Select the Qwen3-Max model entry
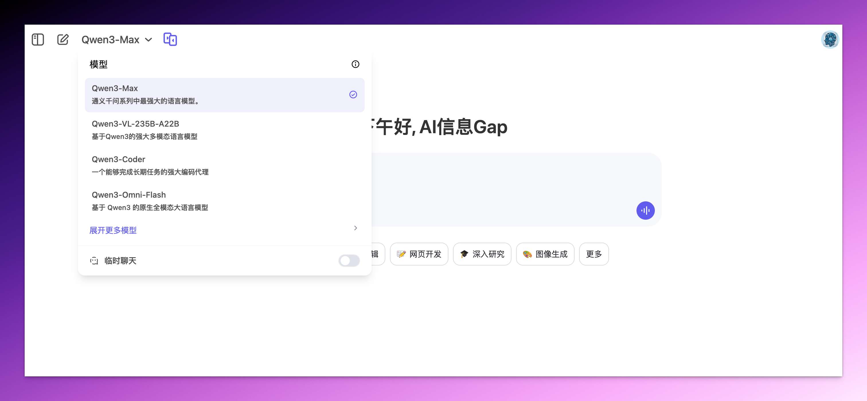Image resolution: width=867 pixels, height=401 pixels. coord(224,95)
